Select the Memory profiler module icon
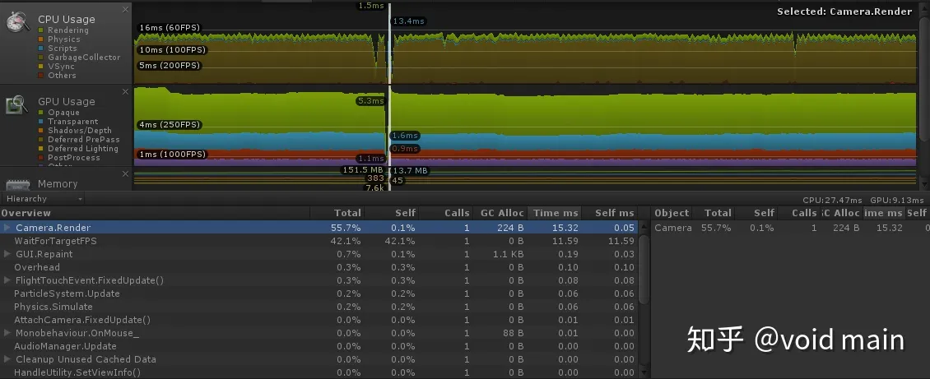This screenshot has width=930, height=379. coord(17,185)
